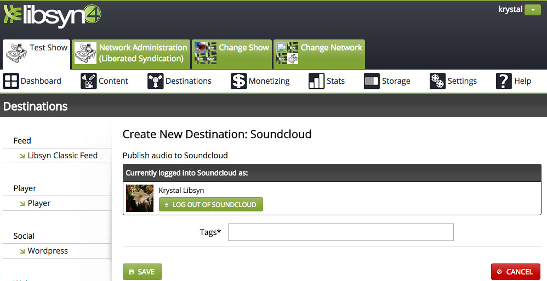Click the Content camera-and-pencil icon

tap(89, 81)
